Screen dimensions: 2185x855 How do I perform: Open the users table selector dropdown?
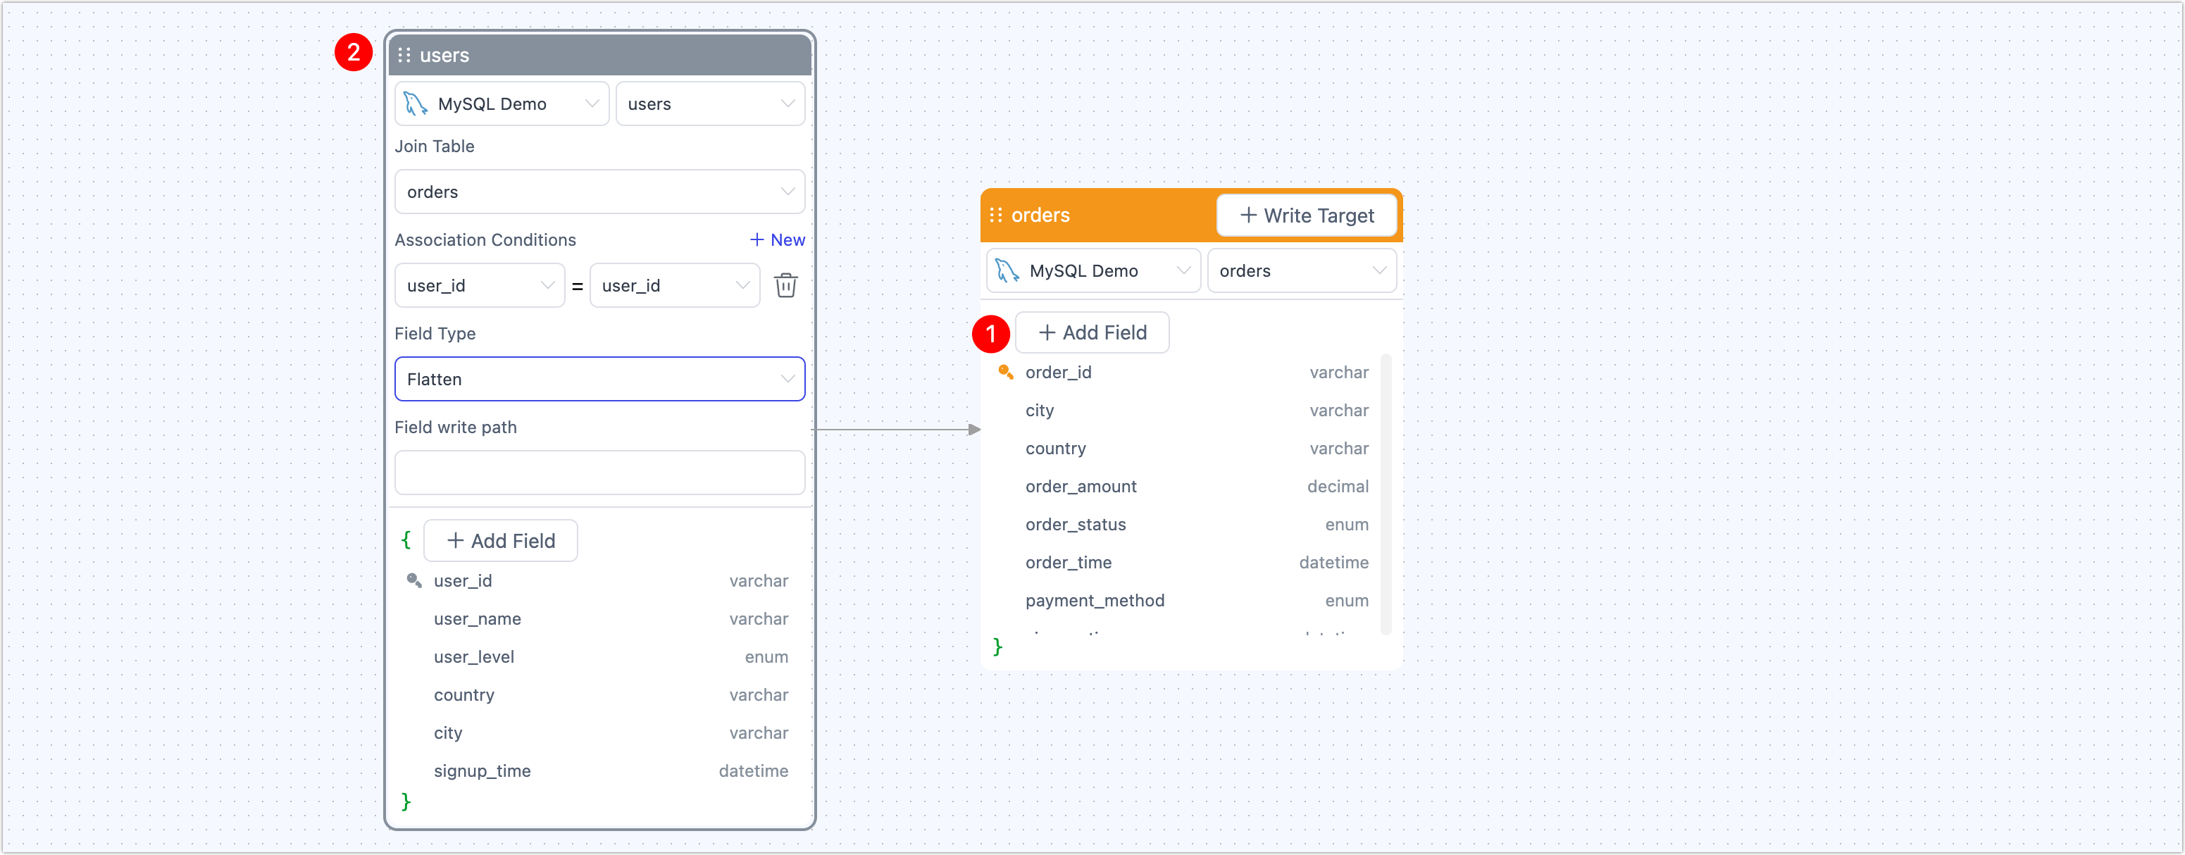(x=709, y=104)
